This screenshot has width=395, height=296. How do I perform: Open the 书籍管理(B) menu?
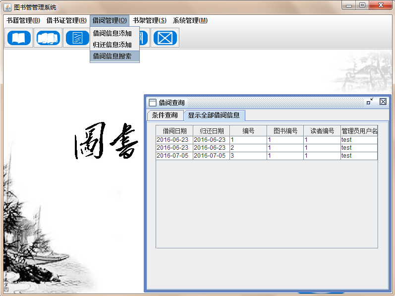(x=23, y=20)
